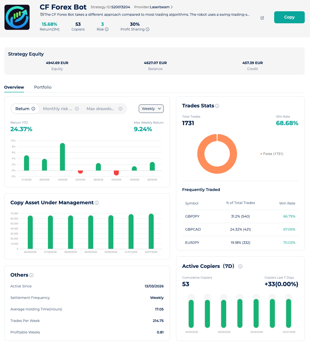Click the 1731 Total Trades value
Viewport: 310px width, 346px height.
coord(188,123)
